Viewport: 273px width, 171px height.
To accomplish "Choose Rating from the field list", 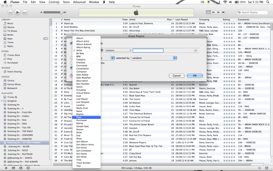I will click(x=87, y=123).
